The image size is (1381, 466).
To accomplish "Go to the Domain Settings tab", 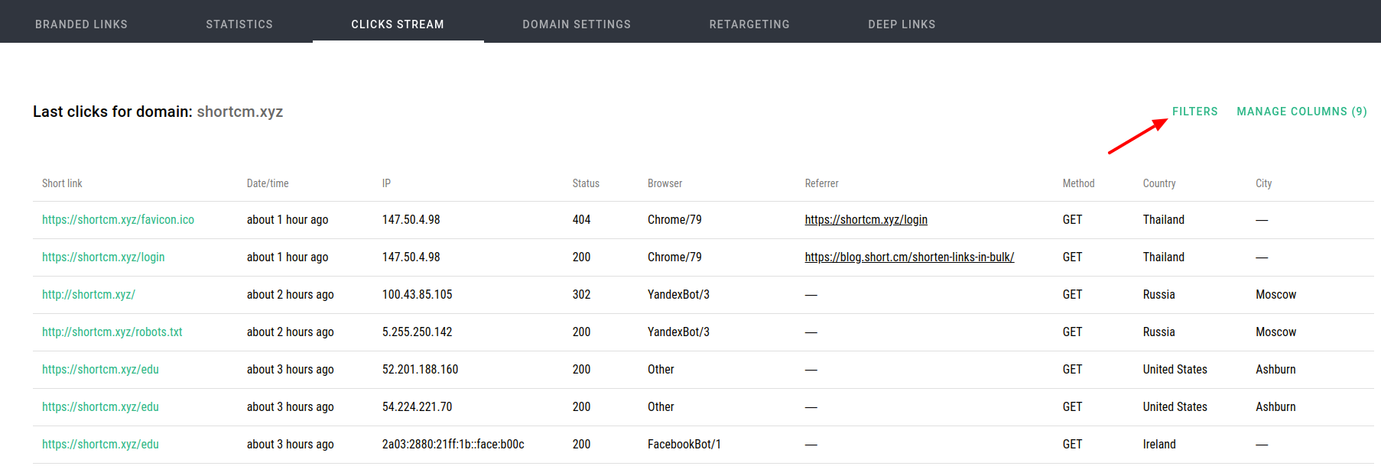I will tap(577, 24).
